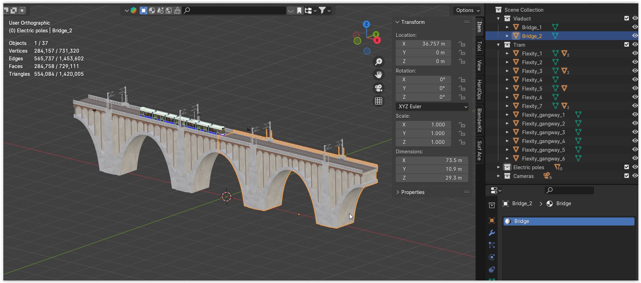The image size is (641, 283).
Task: Switch to the View sidebar tab
Action: pos(479,65)
